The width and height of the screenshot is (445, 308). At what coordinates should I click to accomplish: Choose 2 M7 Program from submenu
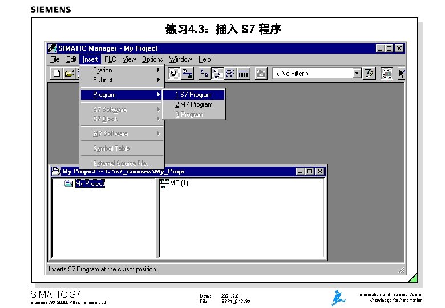194,104
